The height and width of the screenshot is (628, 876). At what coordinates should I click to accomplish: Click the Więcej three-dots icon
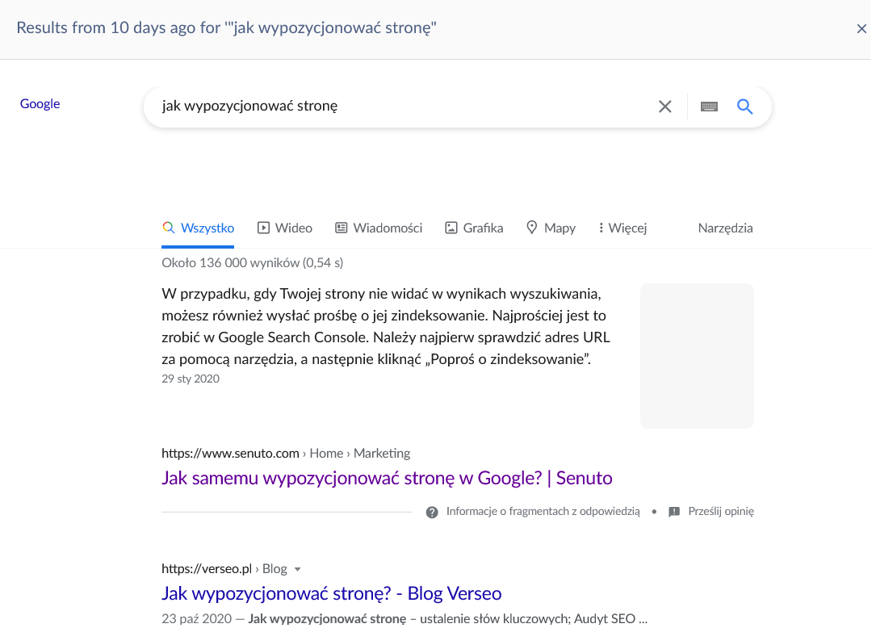coord(601,228)
